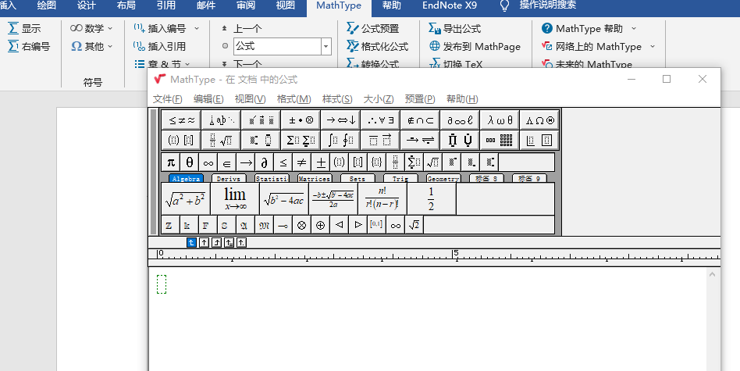
Task: Click the 插入引用 button
Action: pos(159,46)
